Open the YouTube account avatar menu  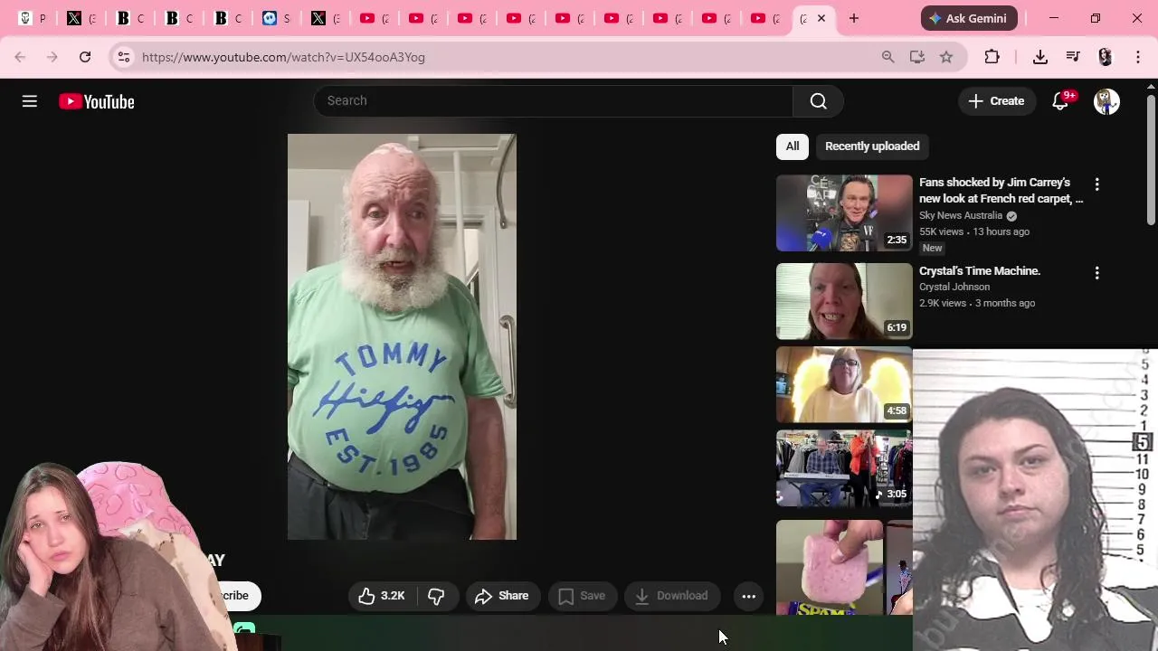coord(1106,101)
